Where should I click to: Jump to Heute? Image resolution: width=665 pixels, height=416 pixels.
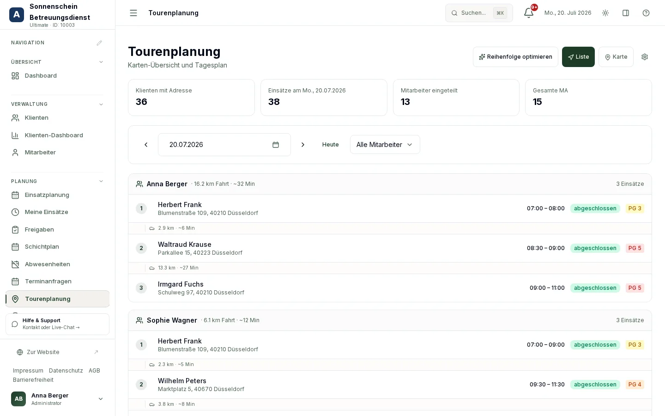(331, 145)
